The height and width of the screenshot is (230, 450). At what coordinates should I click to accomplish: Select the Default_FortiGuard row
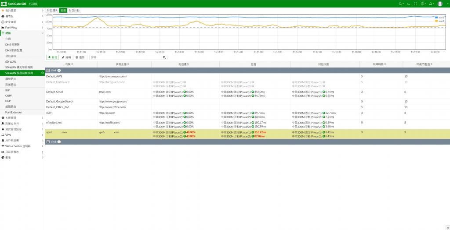point(247,84)
